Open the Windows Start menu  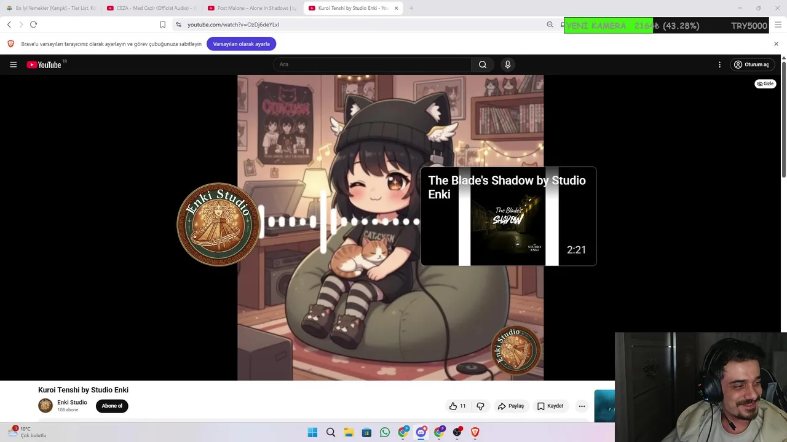(312, 432)
